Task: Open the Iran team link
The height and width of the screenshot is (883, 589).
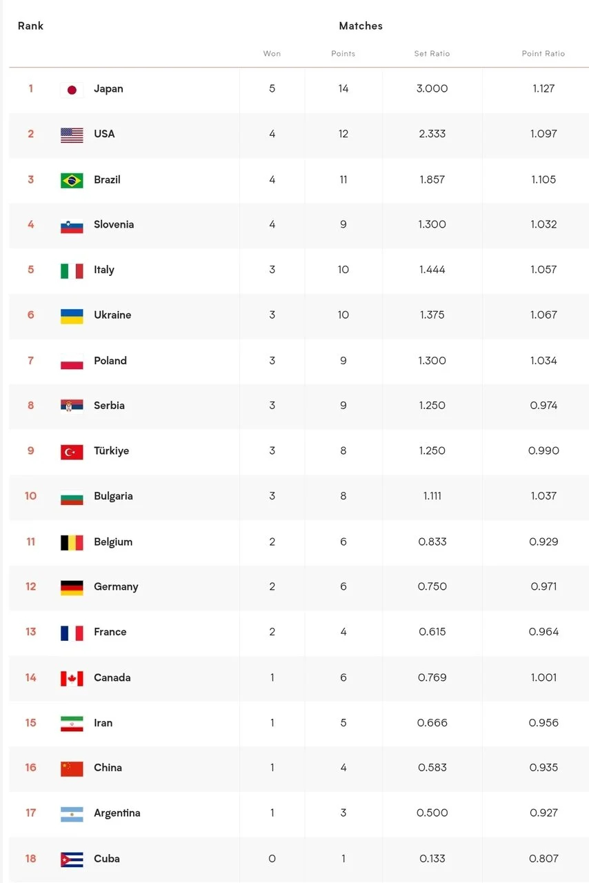Action: (103, 723)
